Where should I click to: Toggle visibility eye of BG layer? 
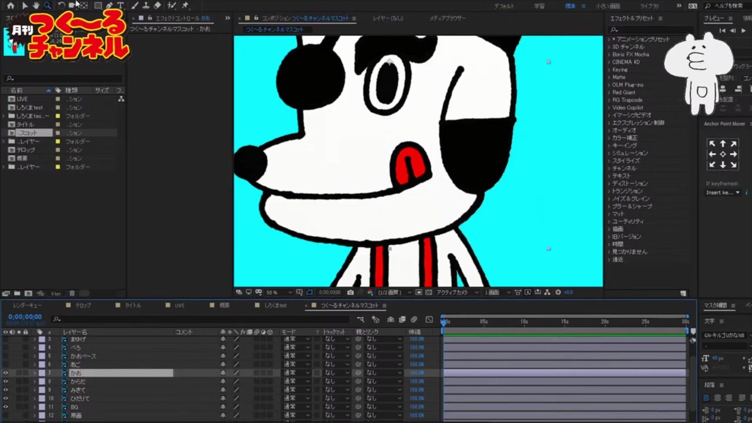pos(6,407)
